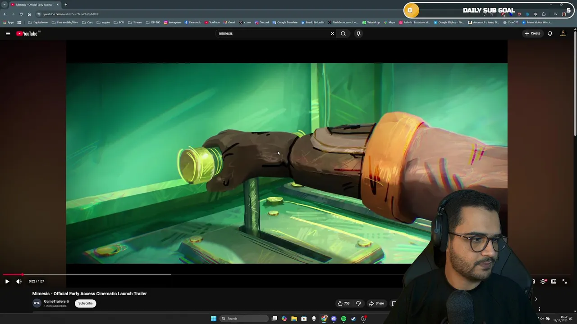The width and height of the screenshot is (577, 324).
Task: Open the Gmail bookmark
Action: (229, 22)
